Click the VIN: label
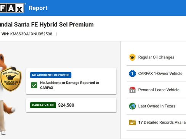 [x=5, y=34]
